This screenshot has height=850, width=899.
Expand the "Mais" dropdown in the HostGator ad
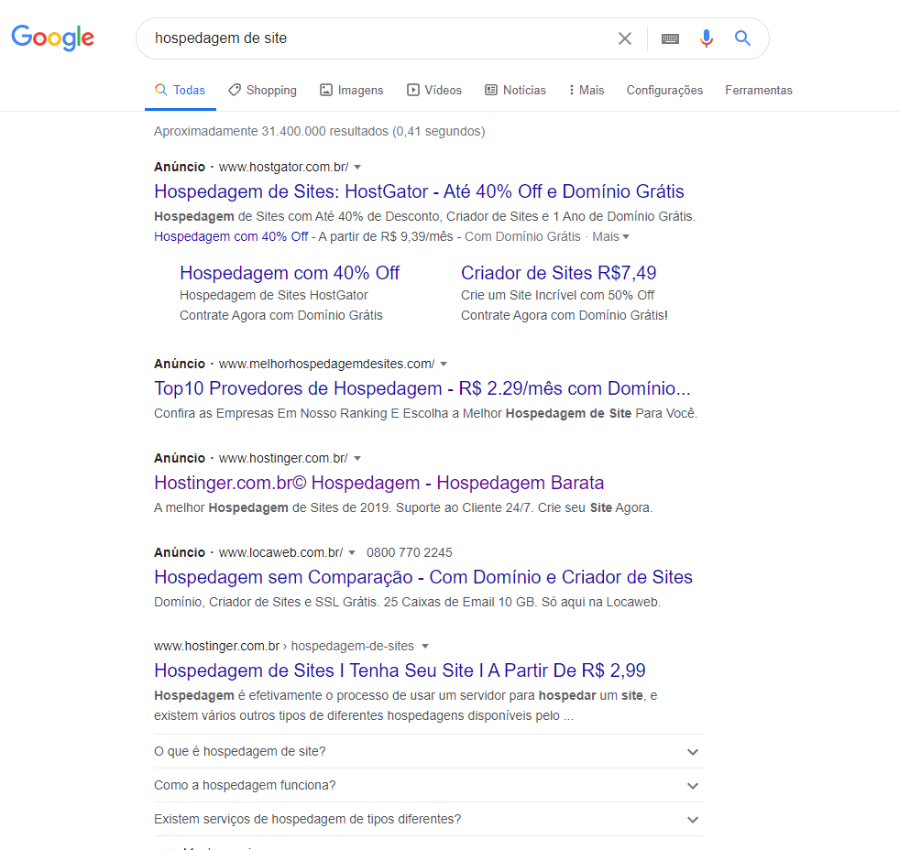(610, 236)
